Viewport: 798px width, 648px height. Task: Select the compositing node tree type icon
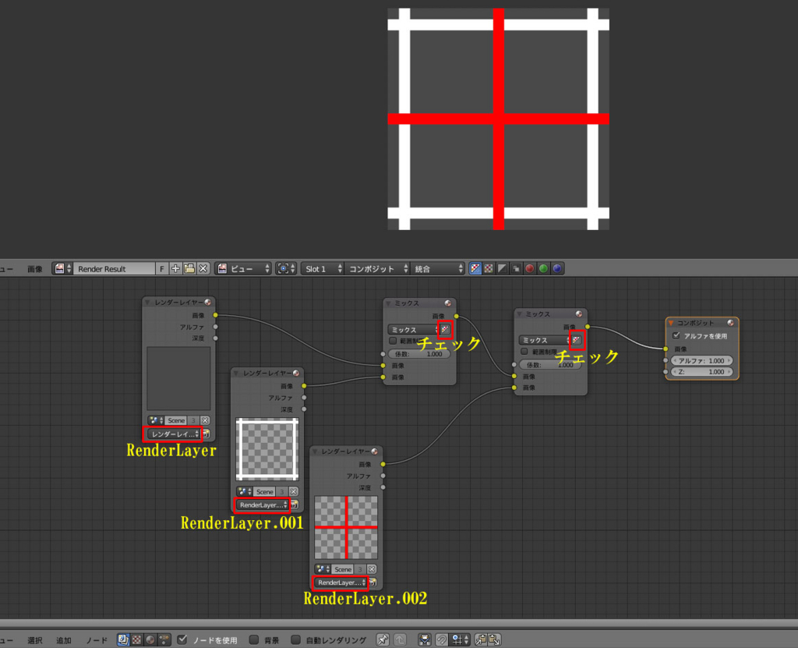click(x=123, y=640)
